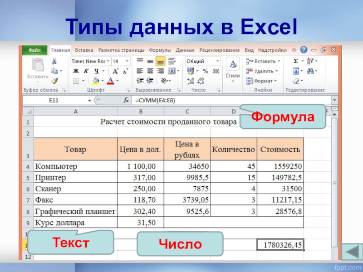Click the cell borders icon
Screen dimensions: 363x272
pyautogui.click(x=76, y=81)
